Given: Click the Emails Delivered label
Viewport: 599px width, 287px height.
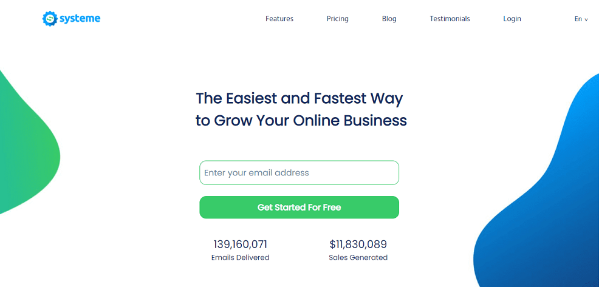Looking at the screenshot, I should pyautogui.click(x=241, y=258).
